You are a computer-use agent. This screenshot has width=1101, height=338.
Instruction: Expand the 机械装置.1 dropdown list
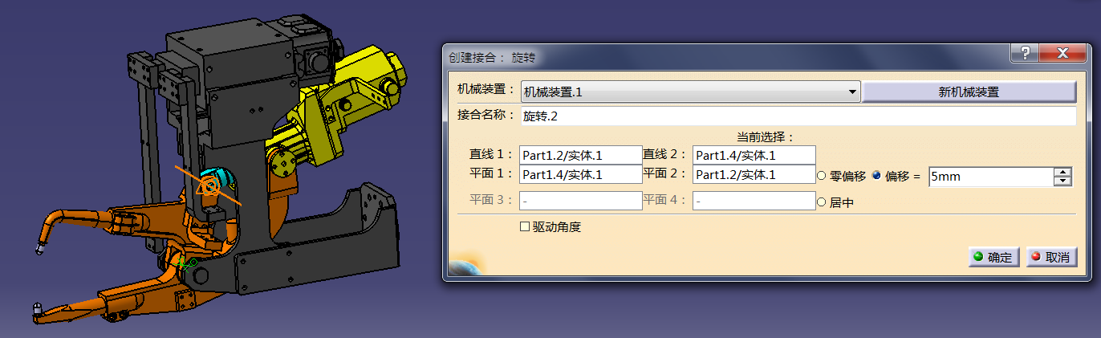pyautogui.click(x=852, y=92)
